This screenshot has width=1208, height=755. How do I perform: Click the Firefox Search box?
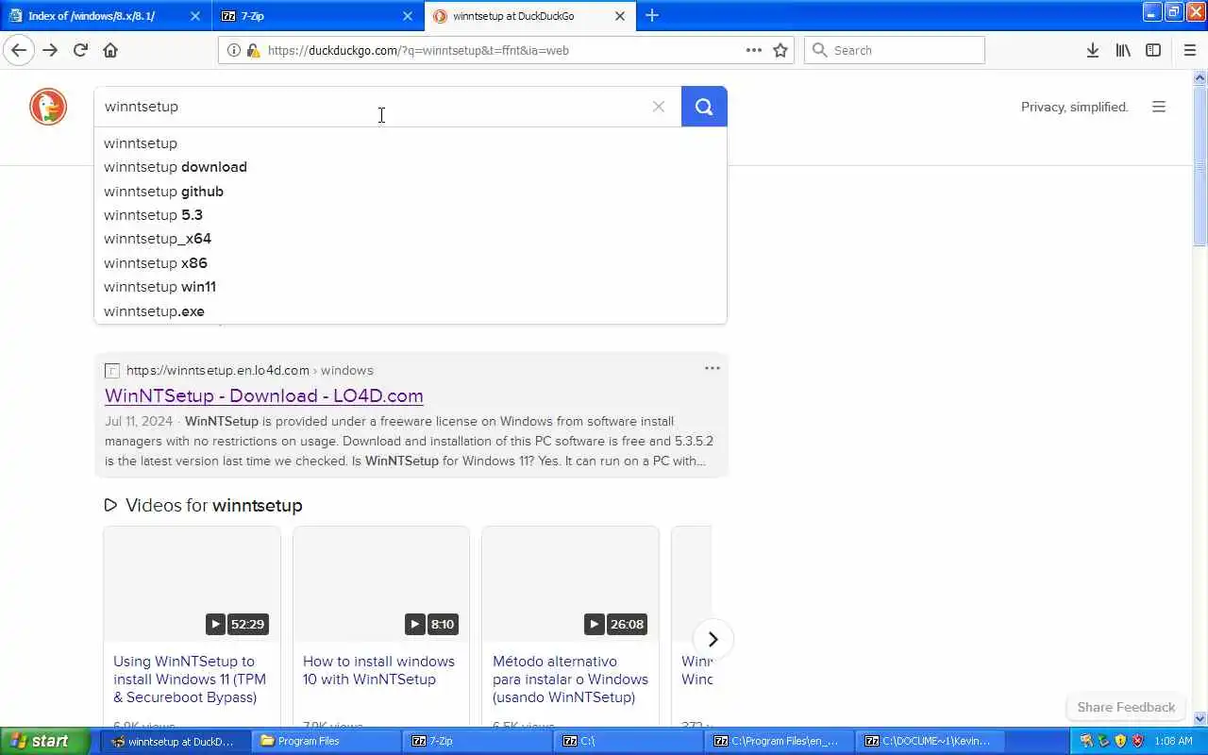coord(894,50)
